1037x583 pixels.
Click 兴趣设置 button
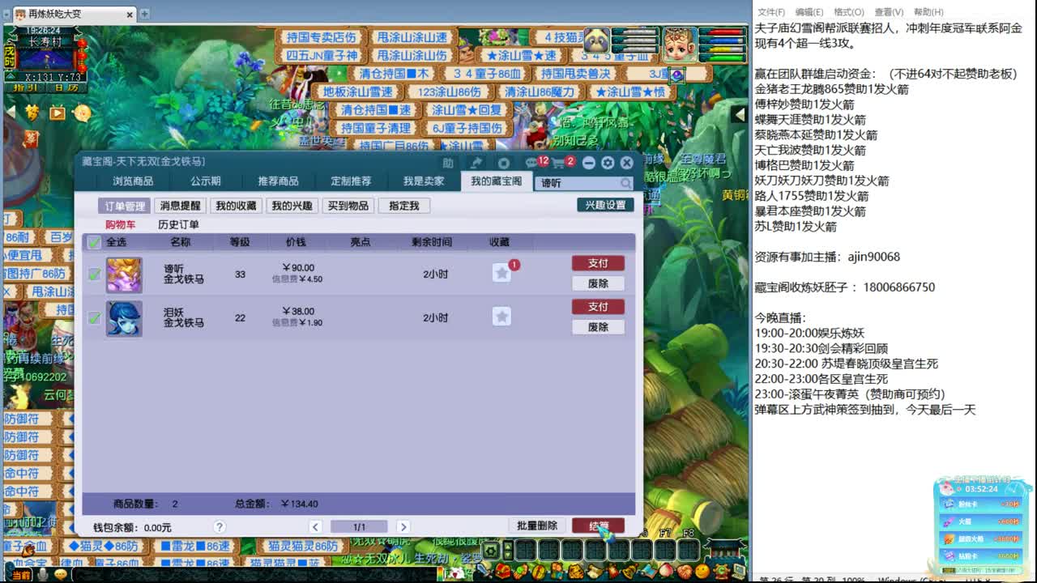pyautogui.click(x=606, y=205)
